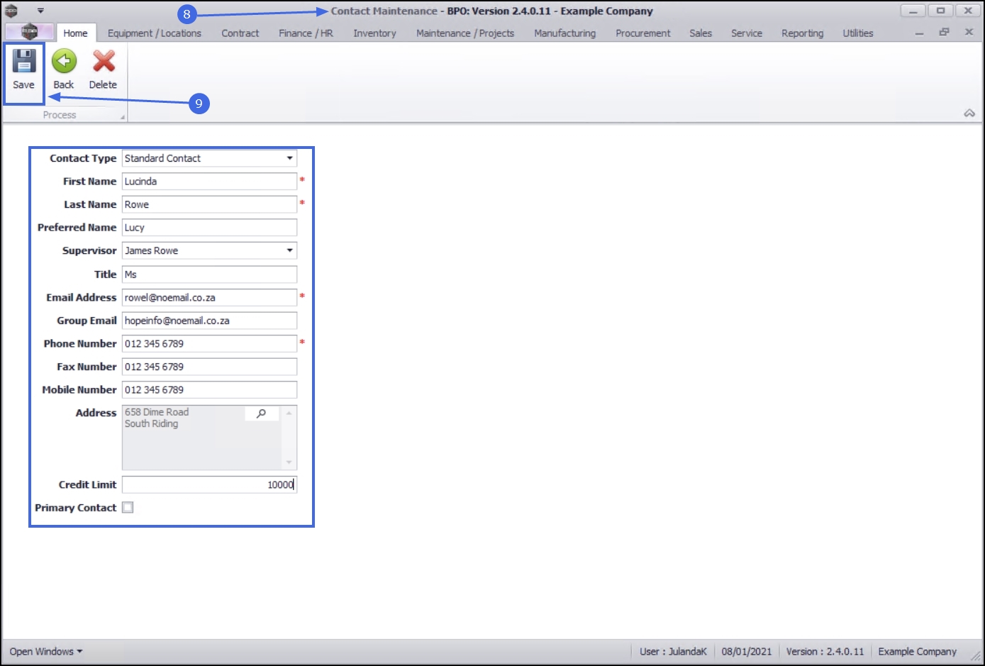Select the Finance / HR tab
The height and width of the screenshot is (666, 985).
(306, 33)
